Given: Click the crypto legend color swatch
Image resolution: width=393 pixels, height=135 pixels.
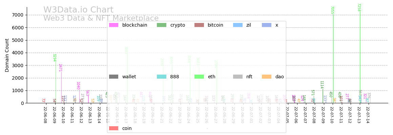Looking at the screenshot, I should (x=162, y=25).
